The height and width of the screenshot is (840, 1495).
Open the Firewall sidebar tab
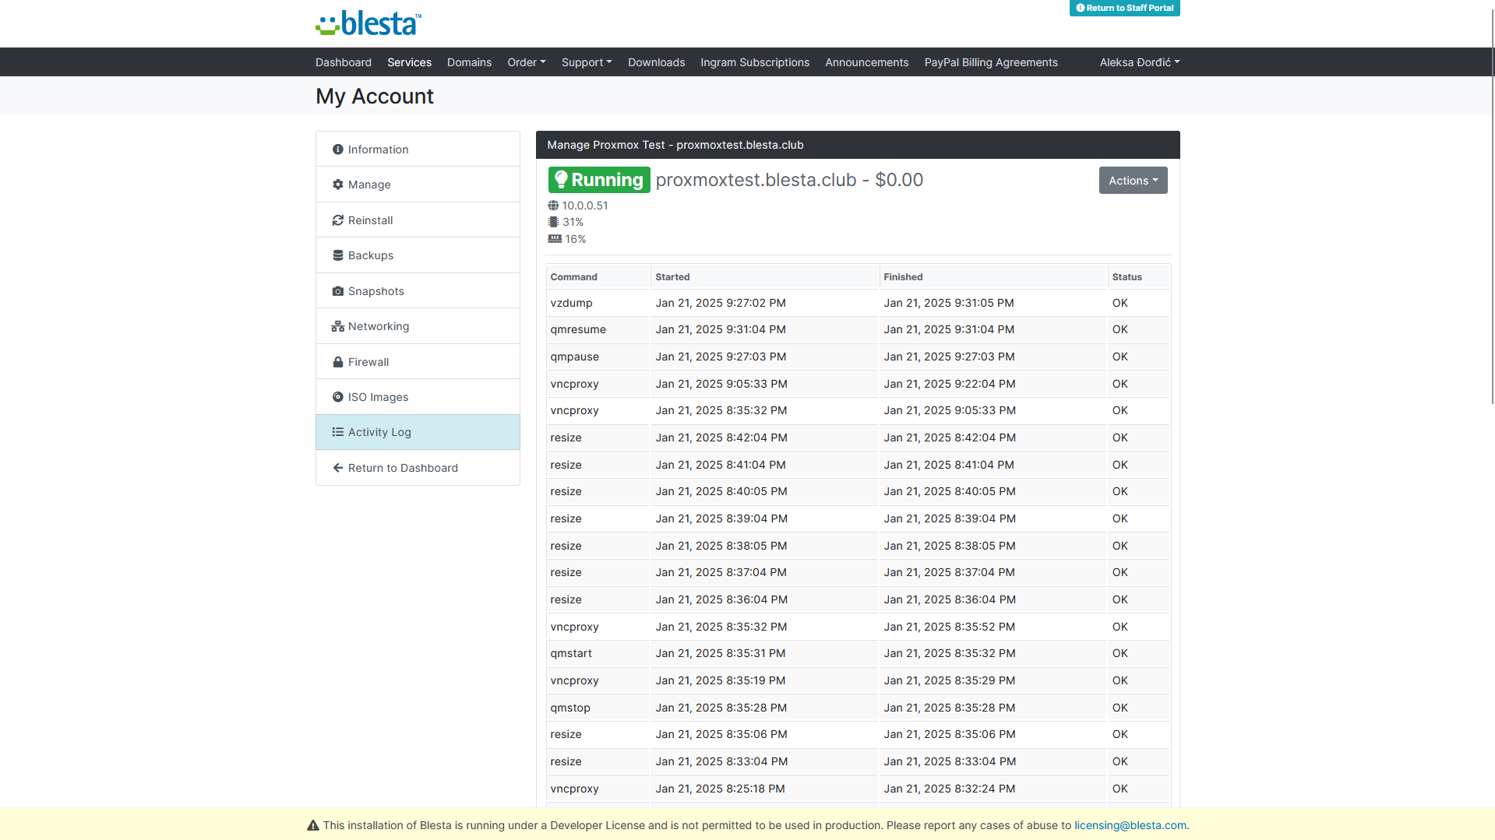point(418,362)
